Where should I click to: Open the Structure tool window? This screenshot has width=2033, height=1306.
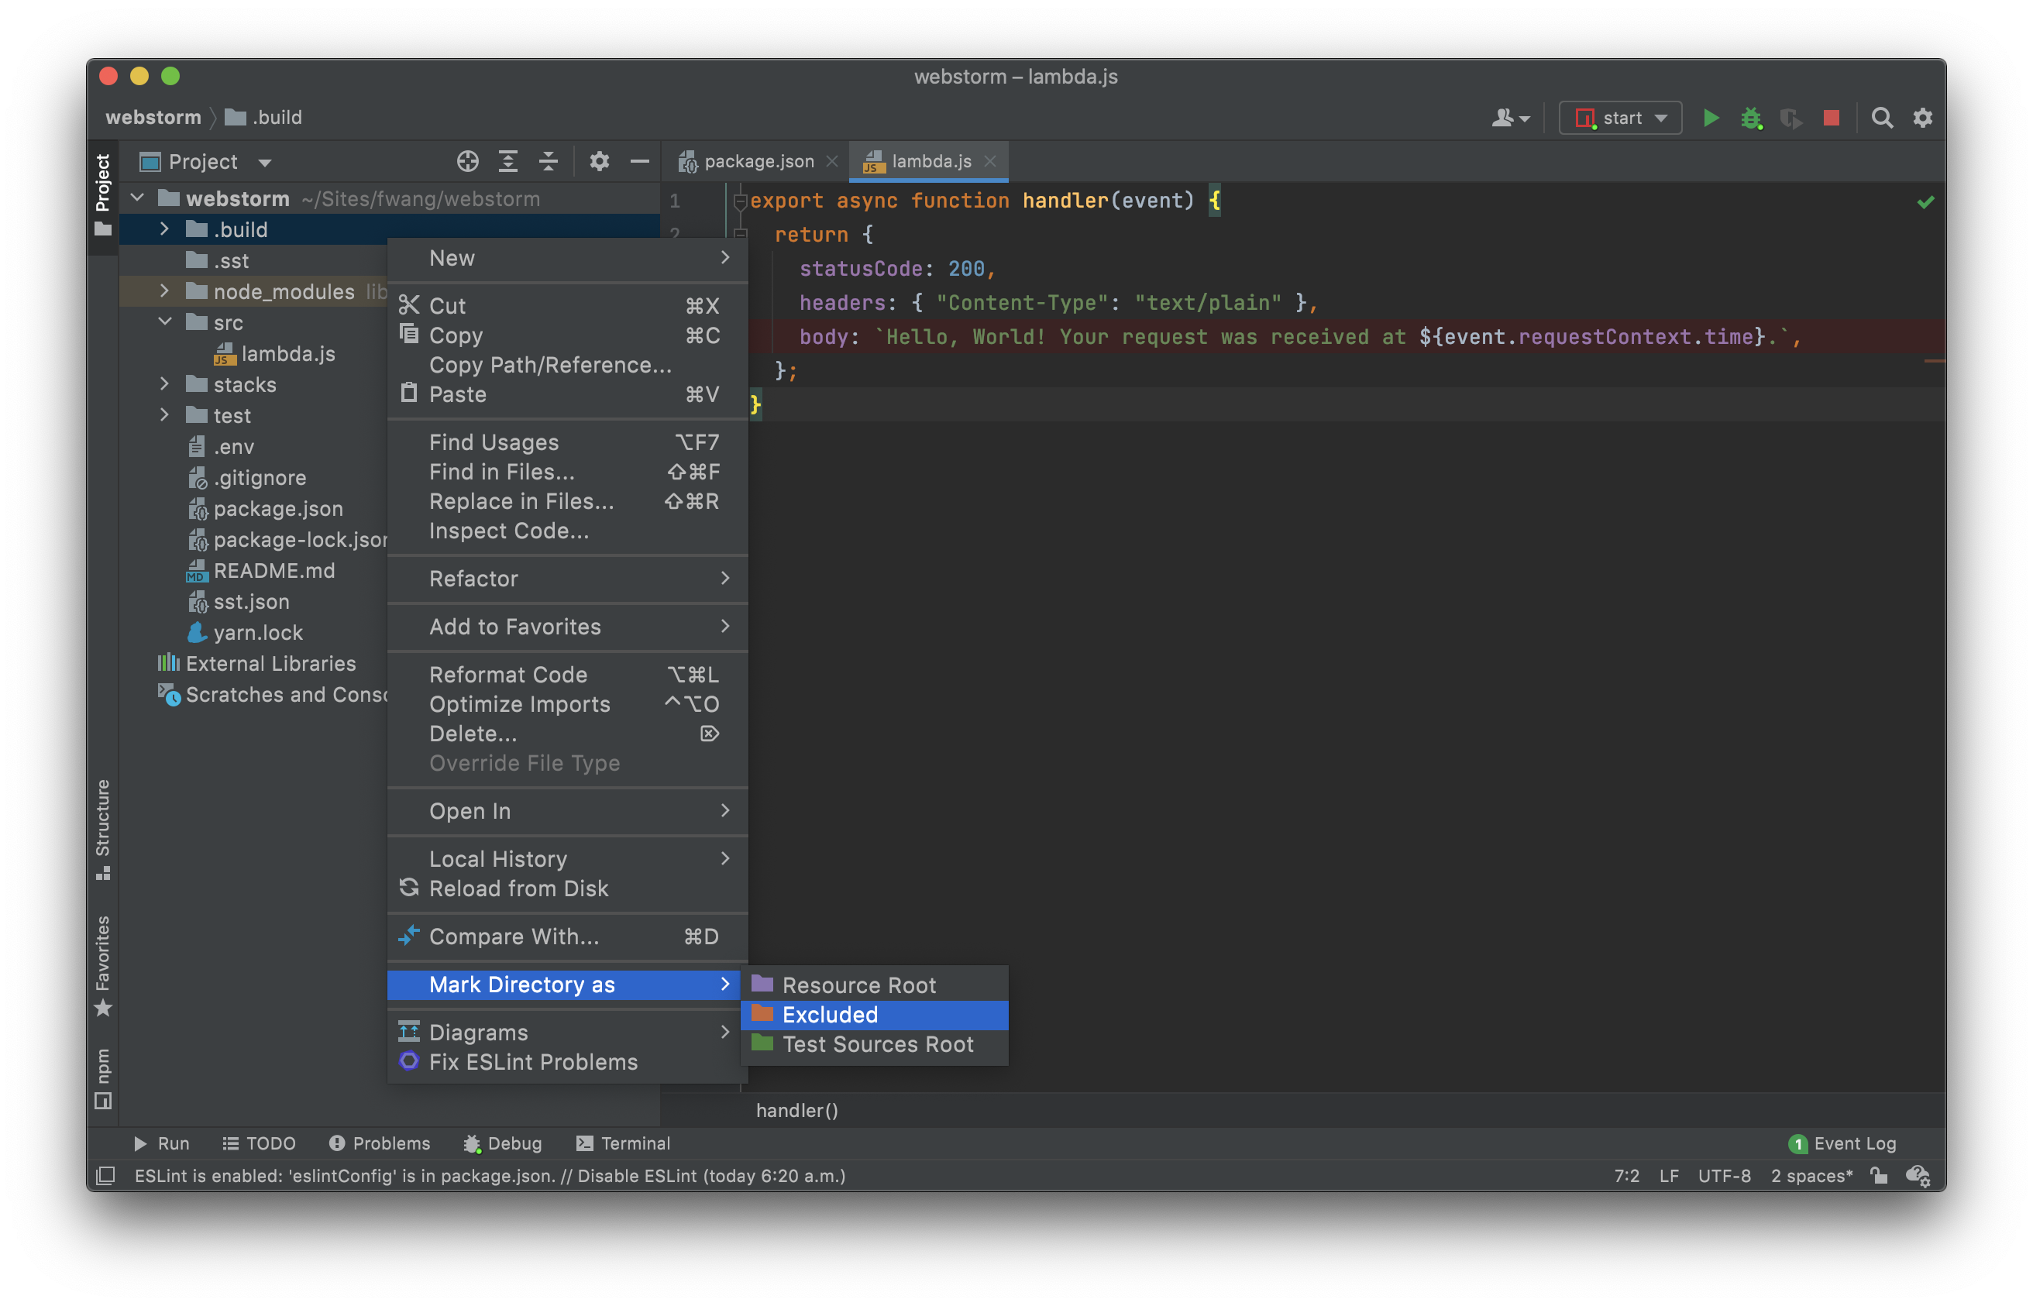click(x=102, y=829)
